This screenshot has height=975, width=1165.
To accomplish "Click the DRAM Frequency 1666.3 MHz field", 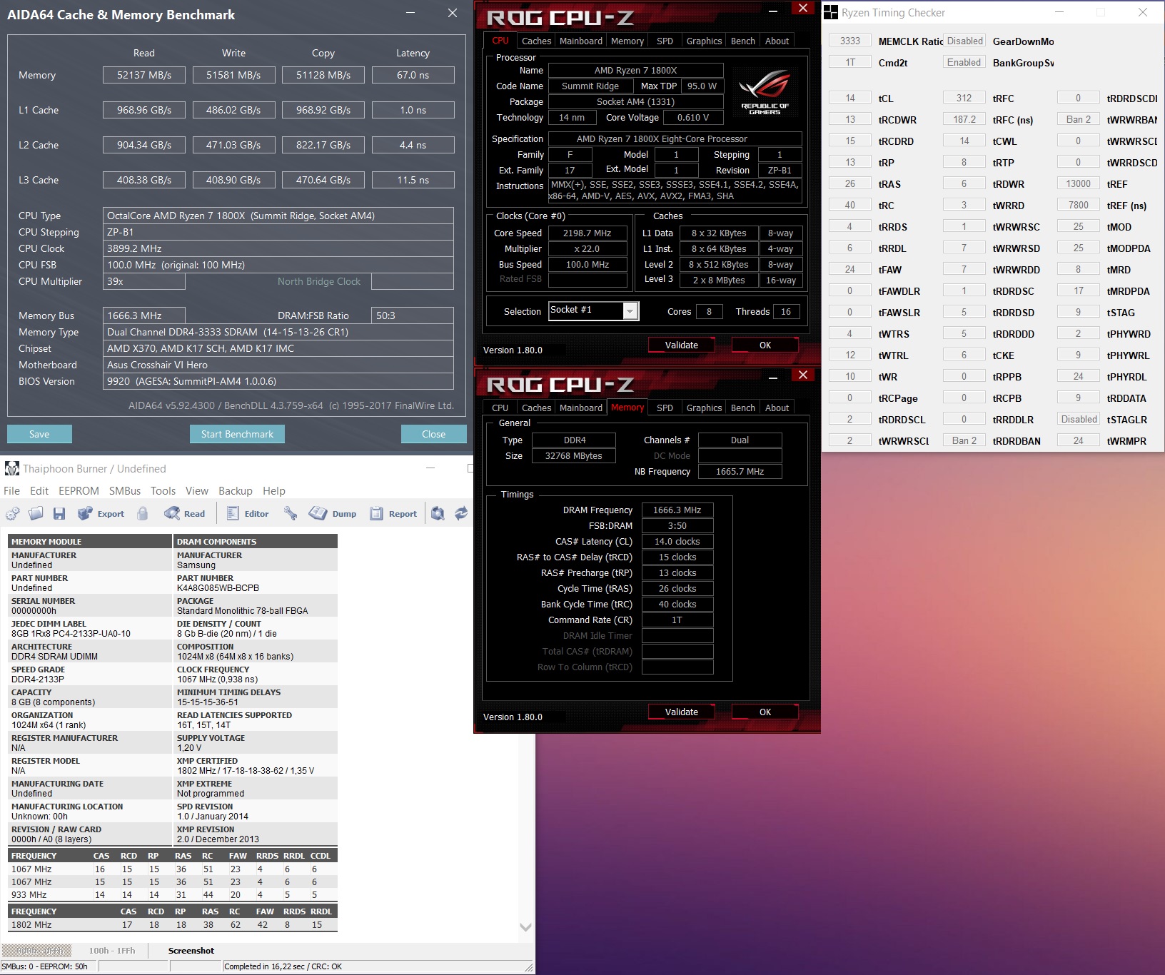I will [677, 510].
